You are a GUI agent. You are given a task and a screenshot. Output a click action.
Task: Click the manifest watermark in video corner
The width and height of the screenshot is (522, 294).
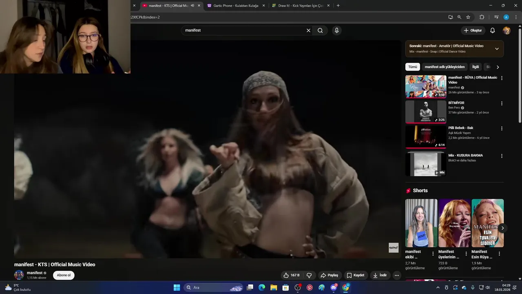point(394,247)
